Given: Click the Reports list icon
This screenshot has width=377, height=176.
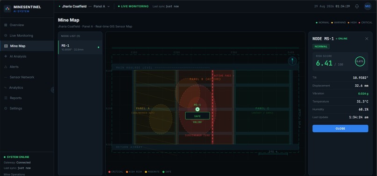Looking at the screenshot, I should [6, 98].
